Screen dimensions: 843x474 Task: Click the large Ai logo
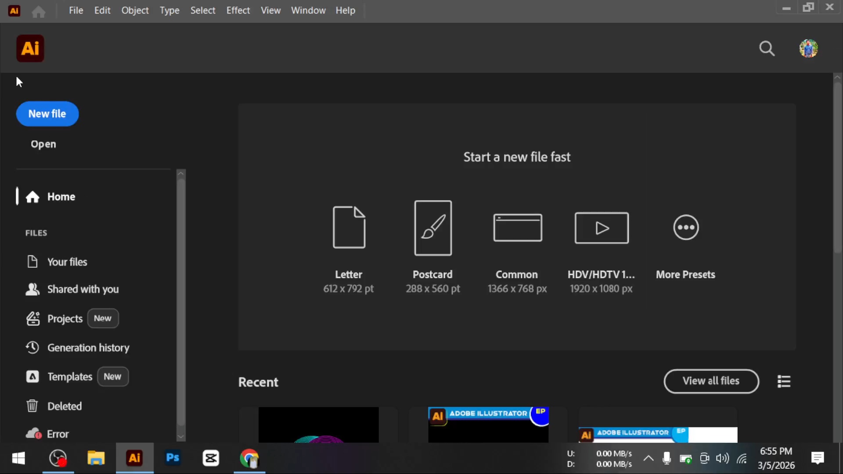[30, 48]
